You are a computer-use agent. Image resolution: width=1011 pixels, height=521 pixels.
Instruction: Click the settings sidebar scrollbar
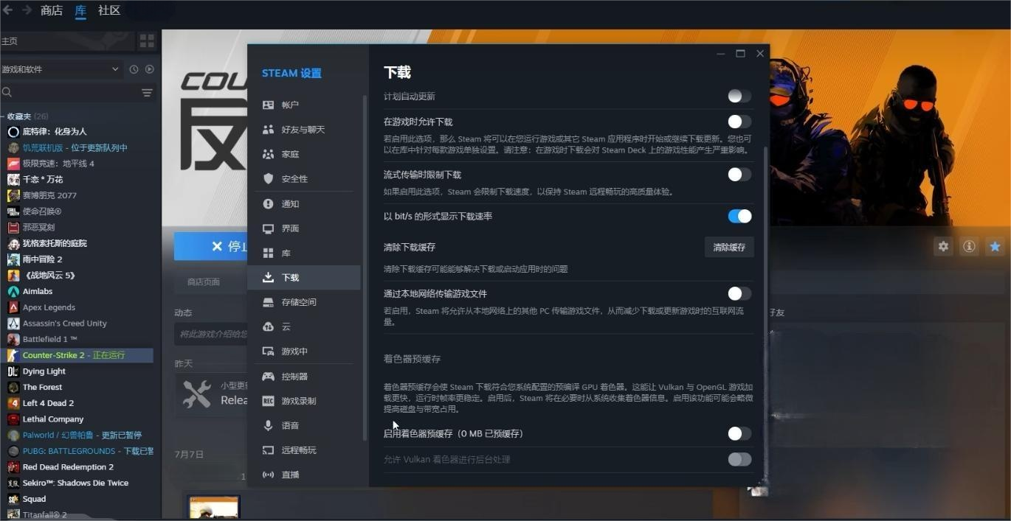tap(365, 265)
